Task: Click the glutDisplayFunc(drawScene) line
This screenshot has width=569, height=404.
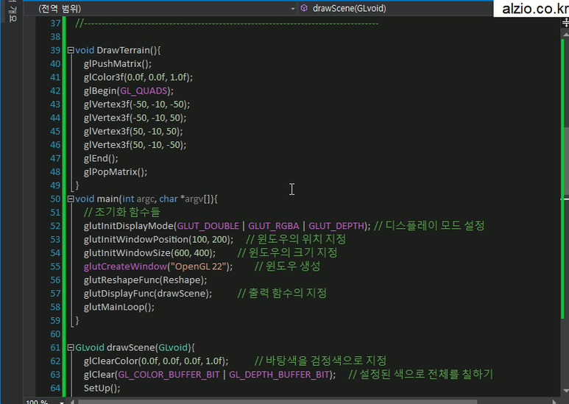Action: (x=148, y=294)
